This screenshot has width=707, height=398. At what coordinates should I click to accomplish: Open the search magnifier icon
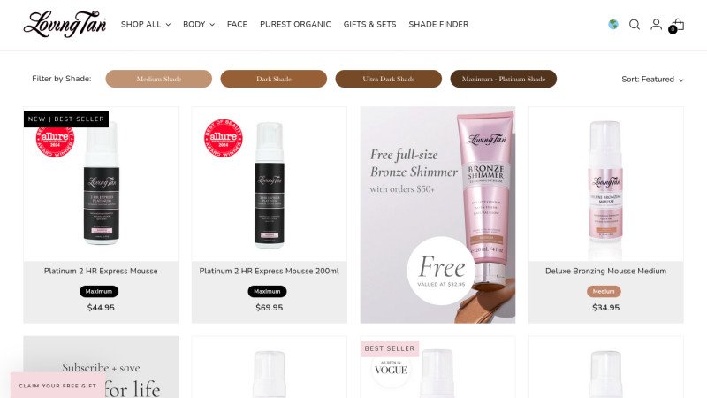[x=635, y=25]
